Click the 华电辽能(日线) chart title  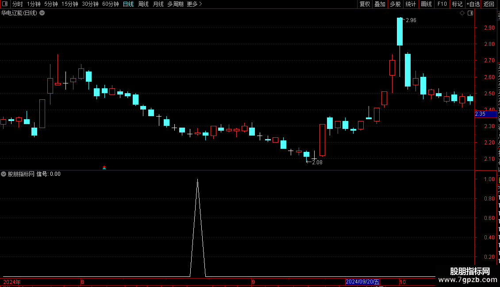(x=19, y=13)
